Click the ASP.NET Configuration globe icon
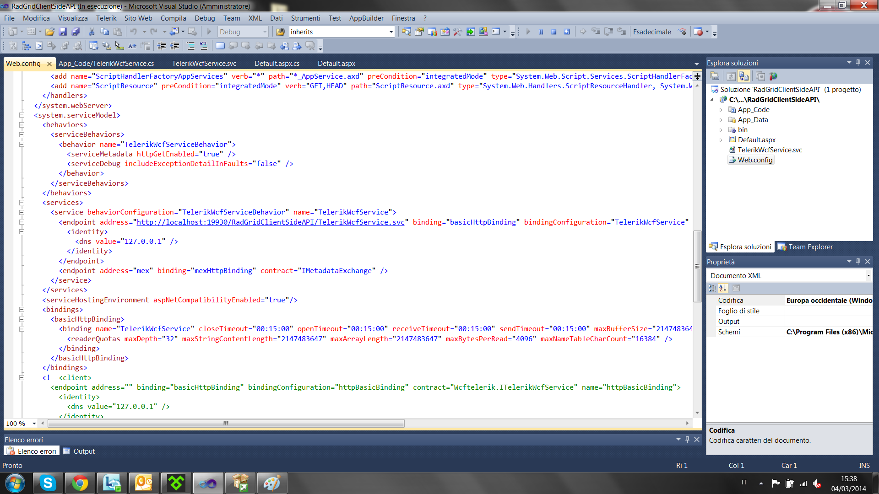Viewport: 879px width, 494px height. (773, 76)
